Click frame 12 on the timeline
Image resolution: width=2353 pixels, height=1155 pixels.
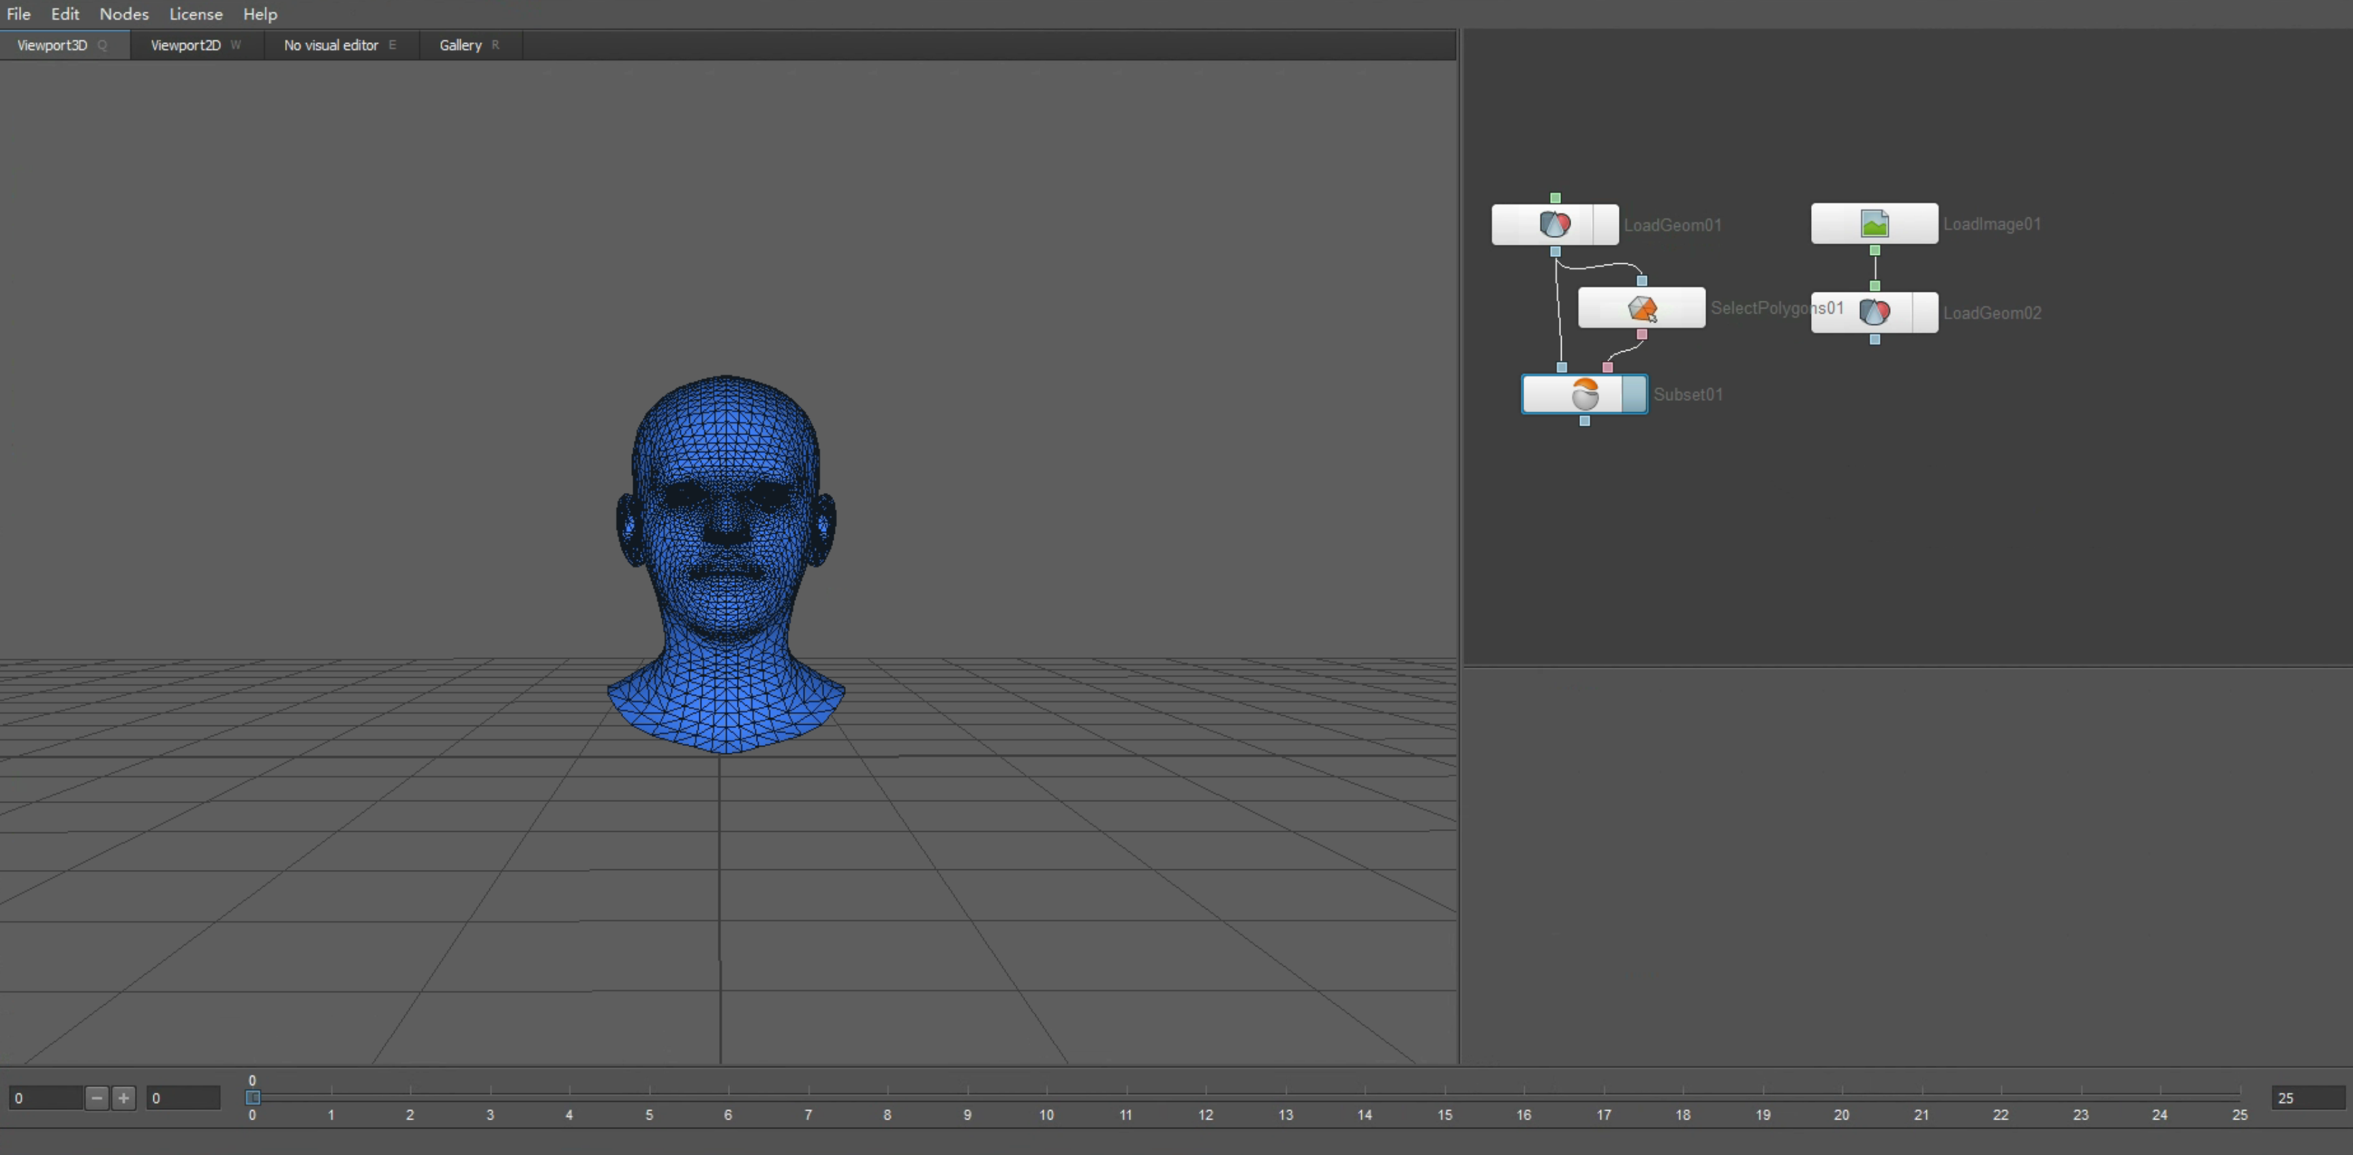point(1206,1096)
